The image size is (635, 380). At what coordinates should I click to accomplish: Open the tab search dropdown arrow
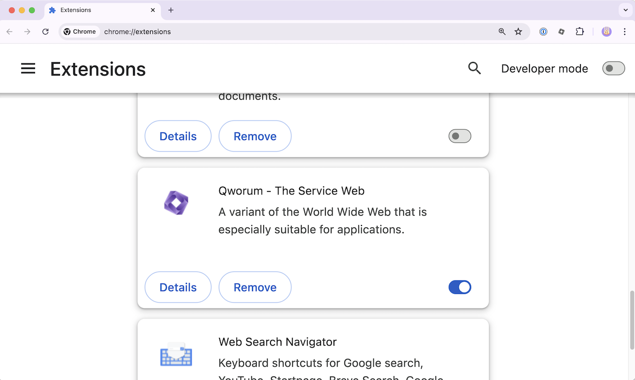pyautogui.click(x=625, y=10)
